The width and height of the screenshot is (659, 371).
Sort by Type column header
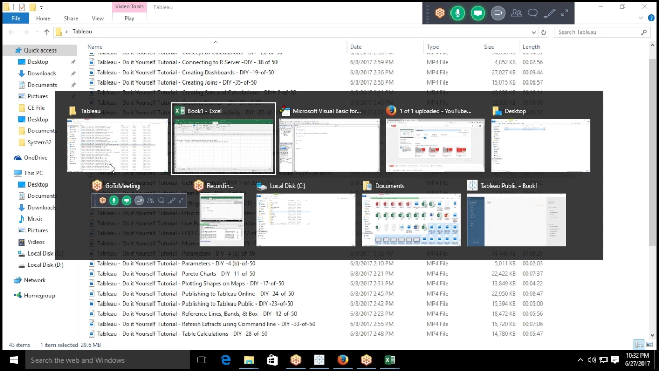(432, 47)
